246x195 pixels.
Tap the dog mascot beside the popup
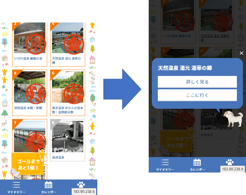coord(233,119)
